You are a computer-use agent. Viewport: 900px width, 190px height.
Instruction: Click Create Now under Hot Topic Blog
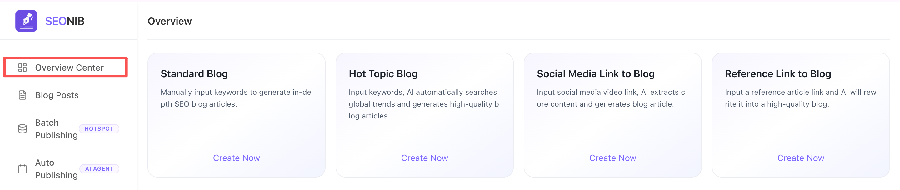[424, 158]
